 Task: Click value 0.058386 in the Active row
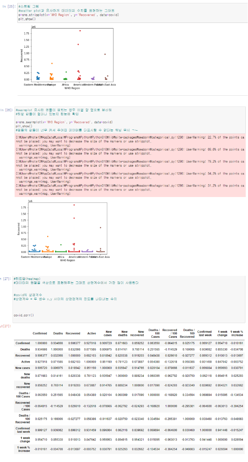(x=188, y=361)
